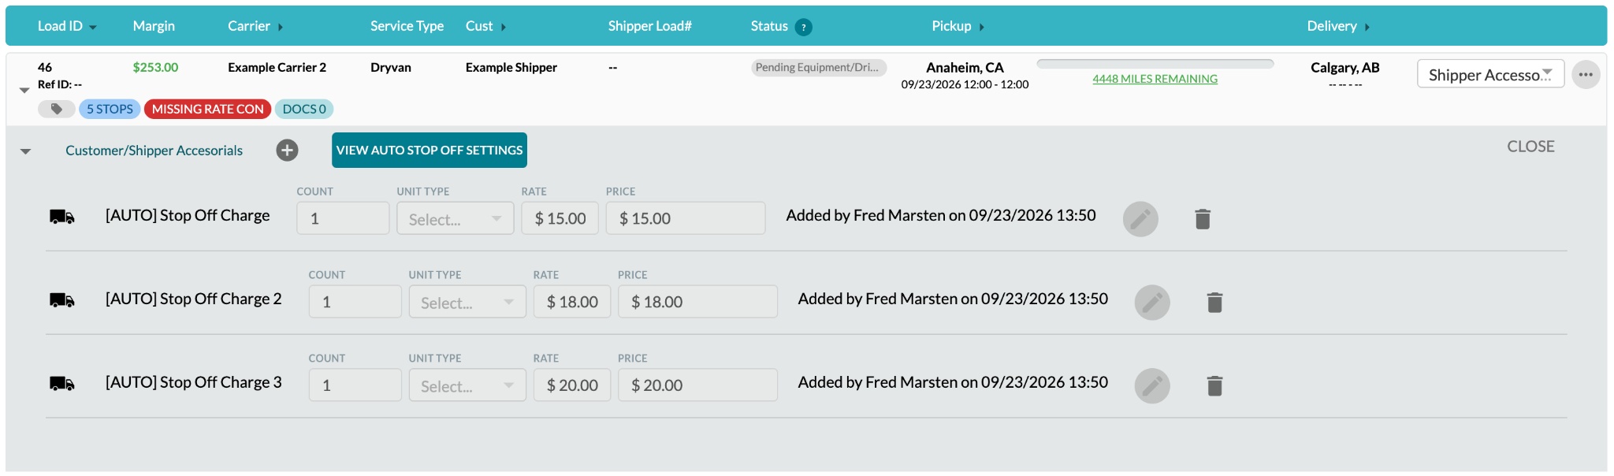Open the 4448 Miles Remaining link
The image size is (1614, 476).
click(x=1155, y=79)
